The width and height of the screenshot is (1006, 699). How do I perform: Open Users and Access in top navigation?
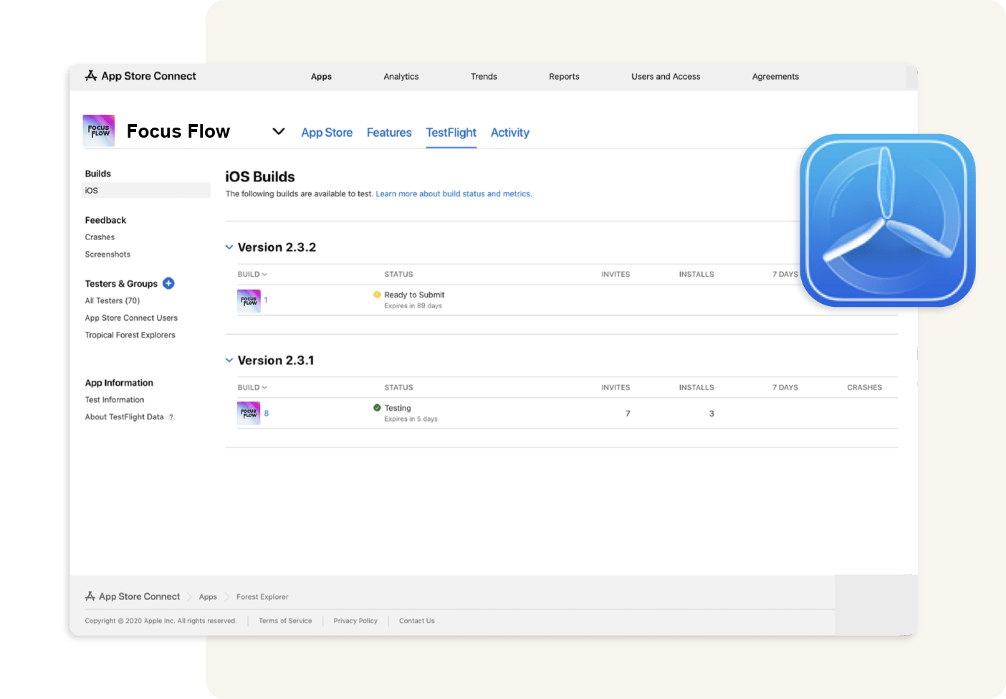pos(666,77)
